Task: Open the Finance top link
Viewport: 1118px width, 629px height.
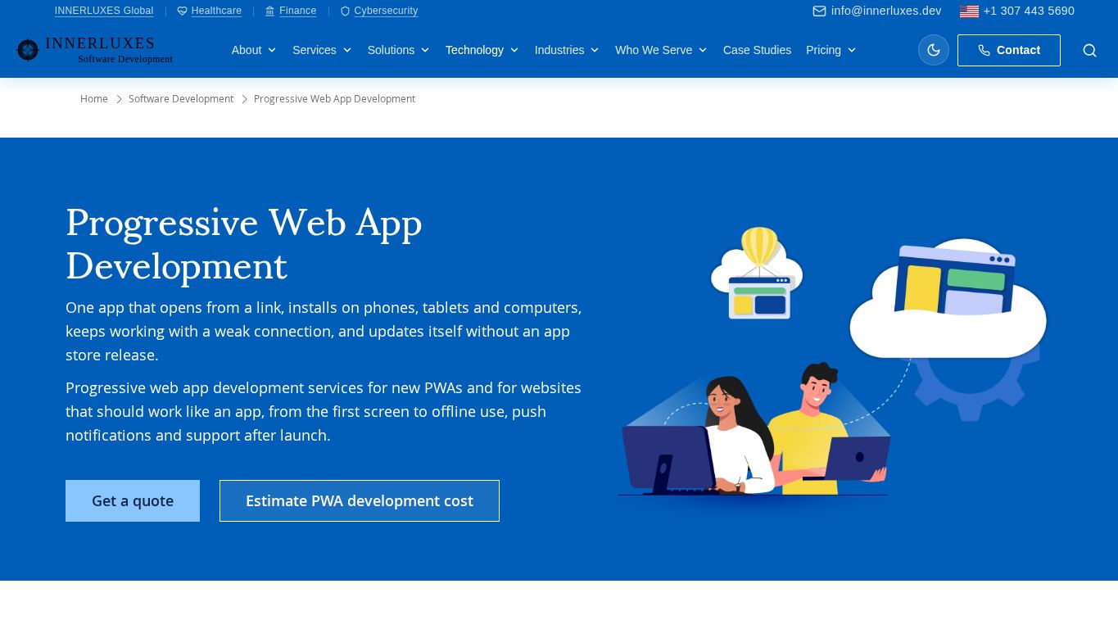Action: coord(297,11)
